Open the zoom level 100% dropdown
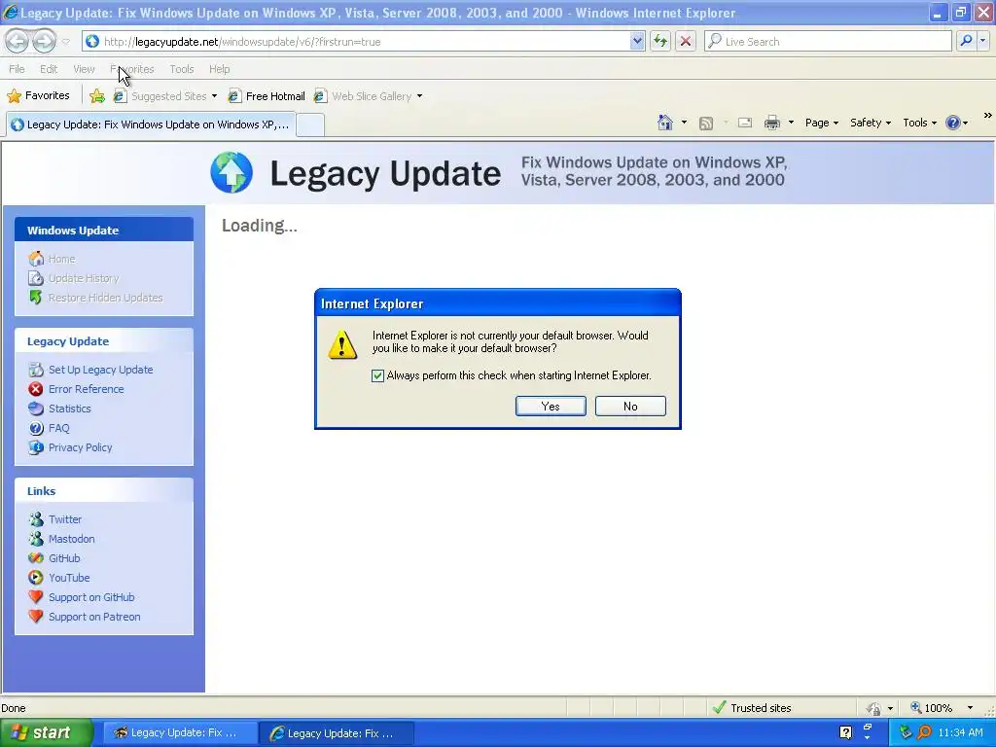The width and height of the screenshot is (996, 747). (970, 708)
